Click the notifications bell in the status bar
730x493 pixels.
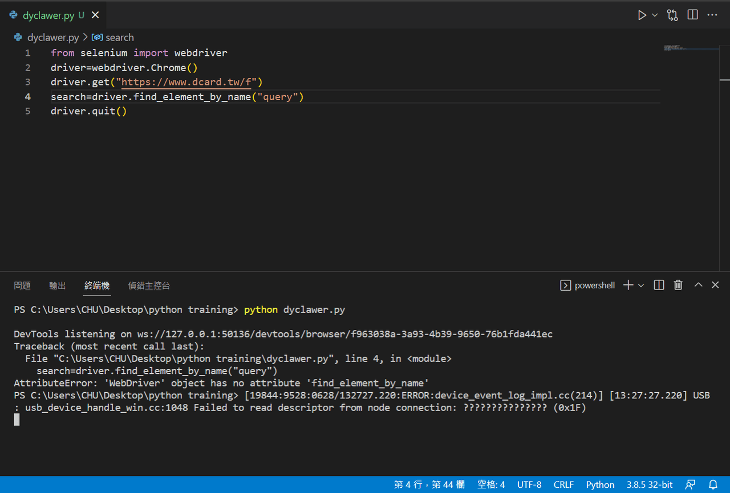712,484
